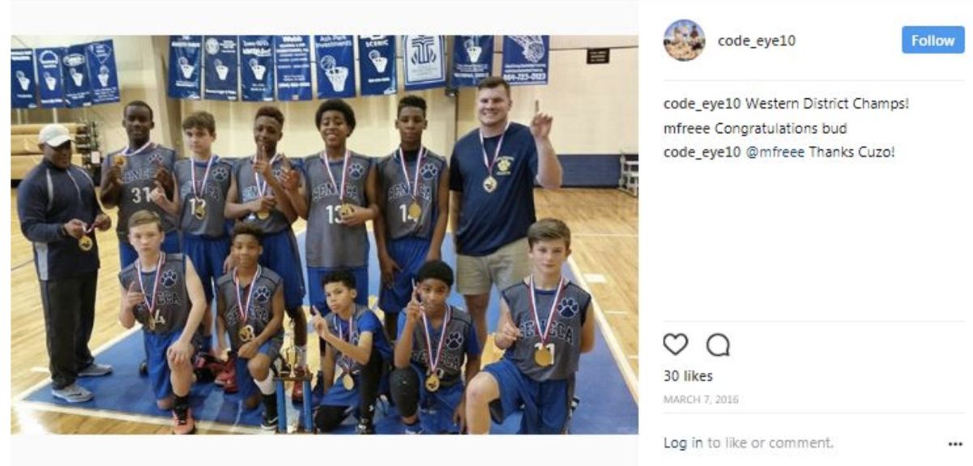This screenshot has width=973, height=466.
Task: Open the basketball team photo
Action: (324, 234)
